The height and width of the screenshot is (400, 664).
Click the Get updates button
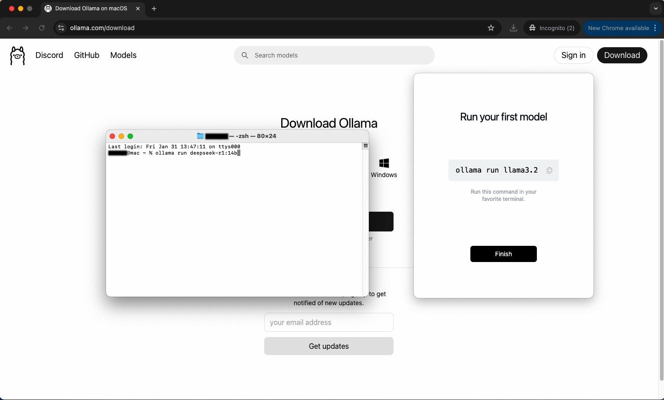tap(329, 346)
